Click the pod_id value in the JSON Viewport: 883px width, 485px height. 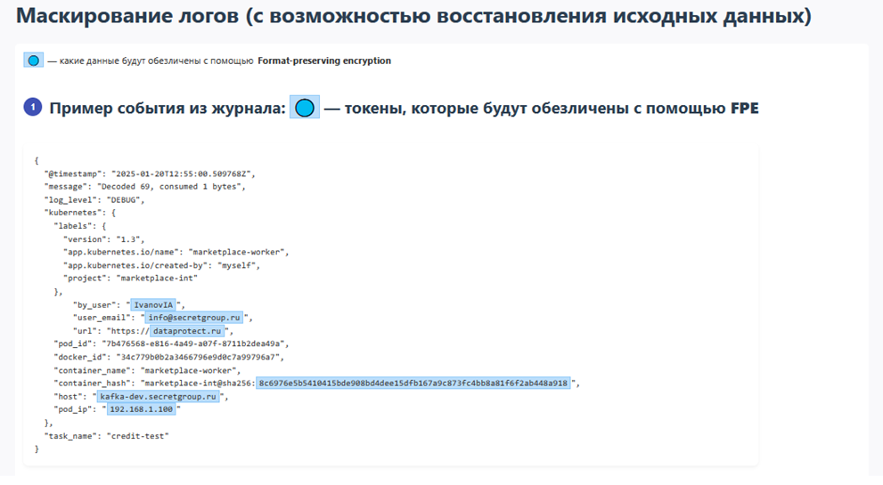coord(208,344)
